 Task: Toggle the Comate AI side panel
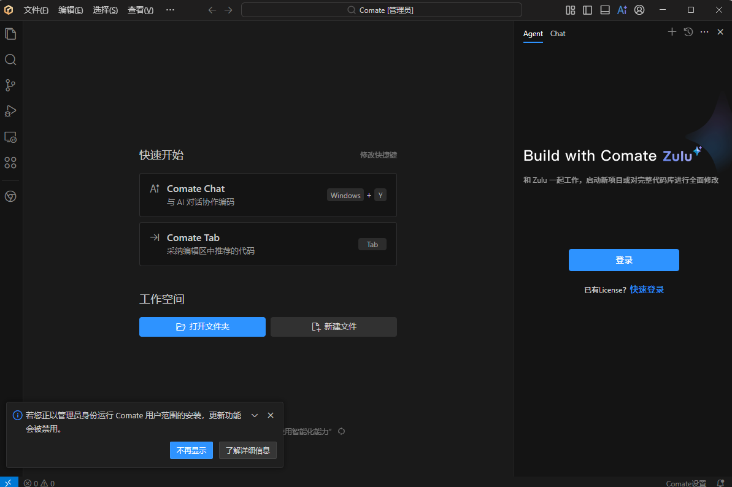(622, 10)
